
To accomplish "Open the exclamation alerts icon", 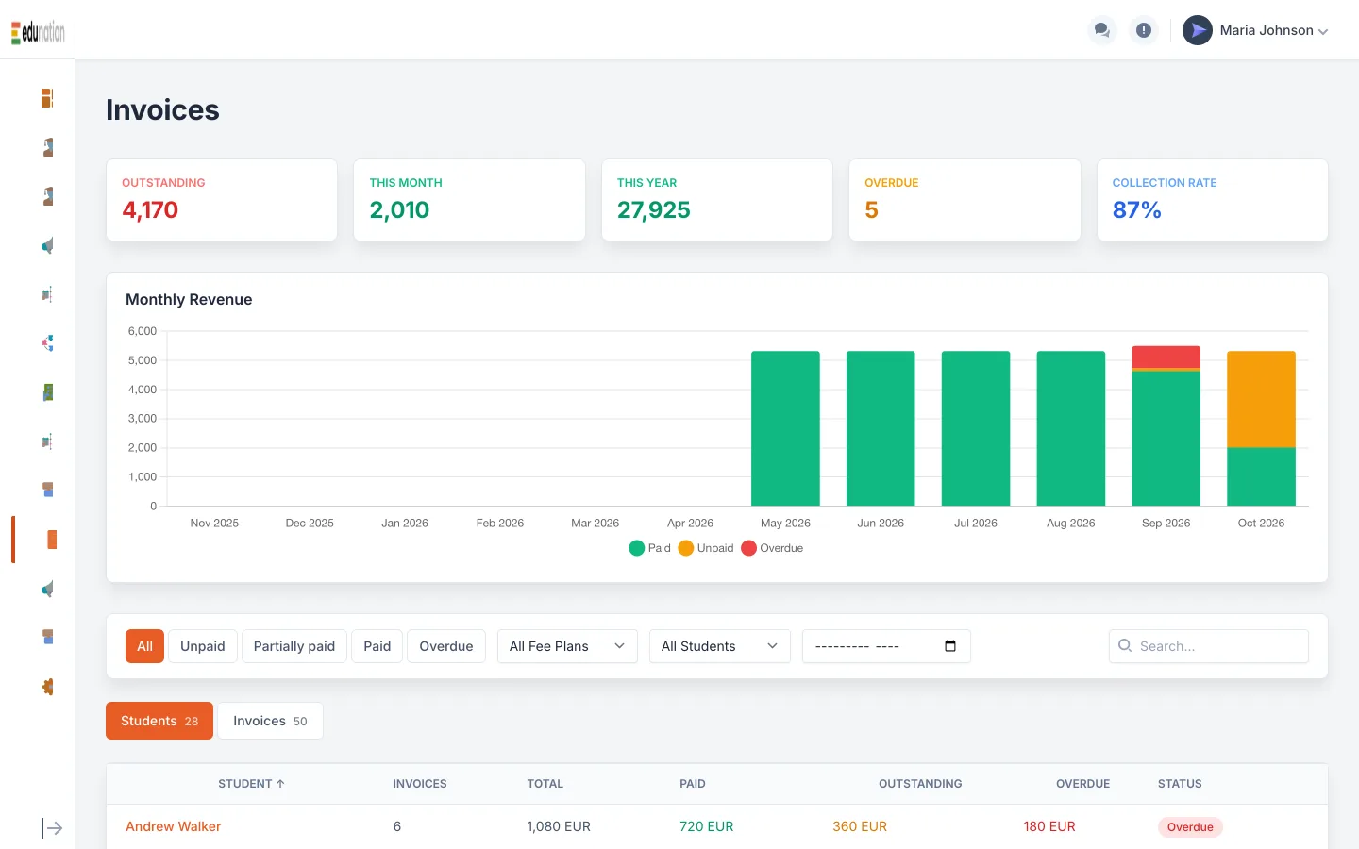I will [1144, 30].
